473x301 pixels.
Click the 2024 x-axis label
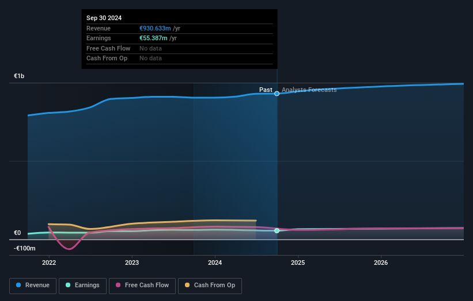click(215, 263)
